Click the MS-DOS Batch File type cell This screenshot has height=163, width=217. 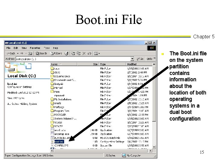pos(110,138)
